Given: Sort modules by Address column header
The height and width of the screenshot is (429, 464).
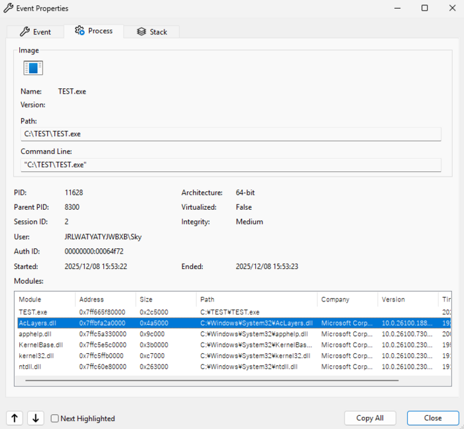Looking at the screenshot, I should [104, 300].
